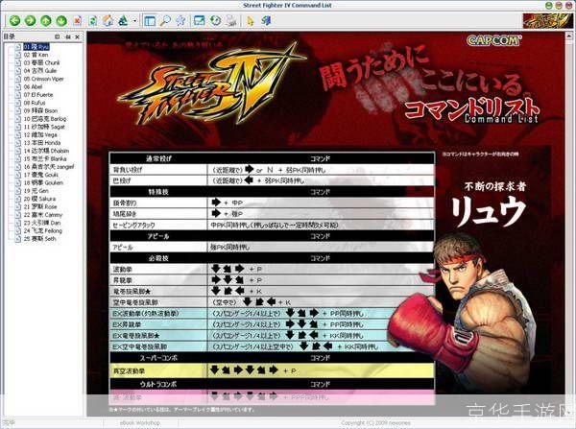This screenshot has width=576, height=429.
Task: Print the page with printer icon
Action: click(x=231, y=20)
